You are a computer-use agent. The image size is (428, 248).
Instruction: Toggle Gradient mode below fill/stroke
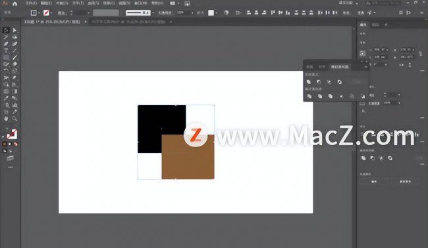[x=10, y=144]
